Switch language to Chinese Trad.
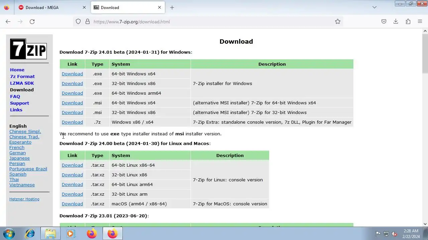 coord(24,137)
